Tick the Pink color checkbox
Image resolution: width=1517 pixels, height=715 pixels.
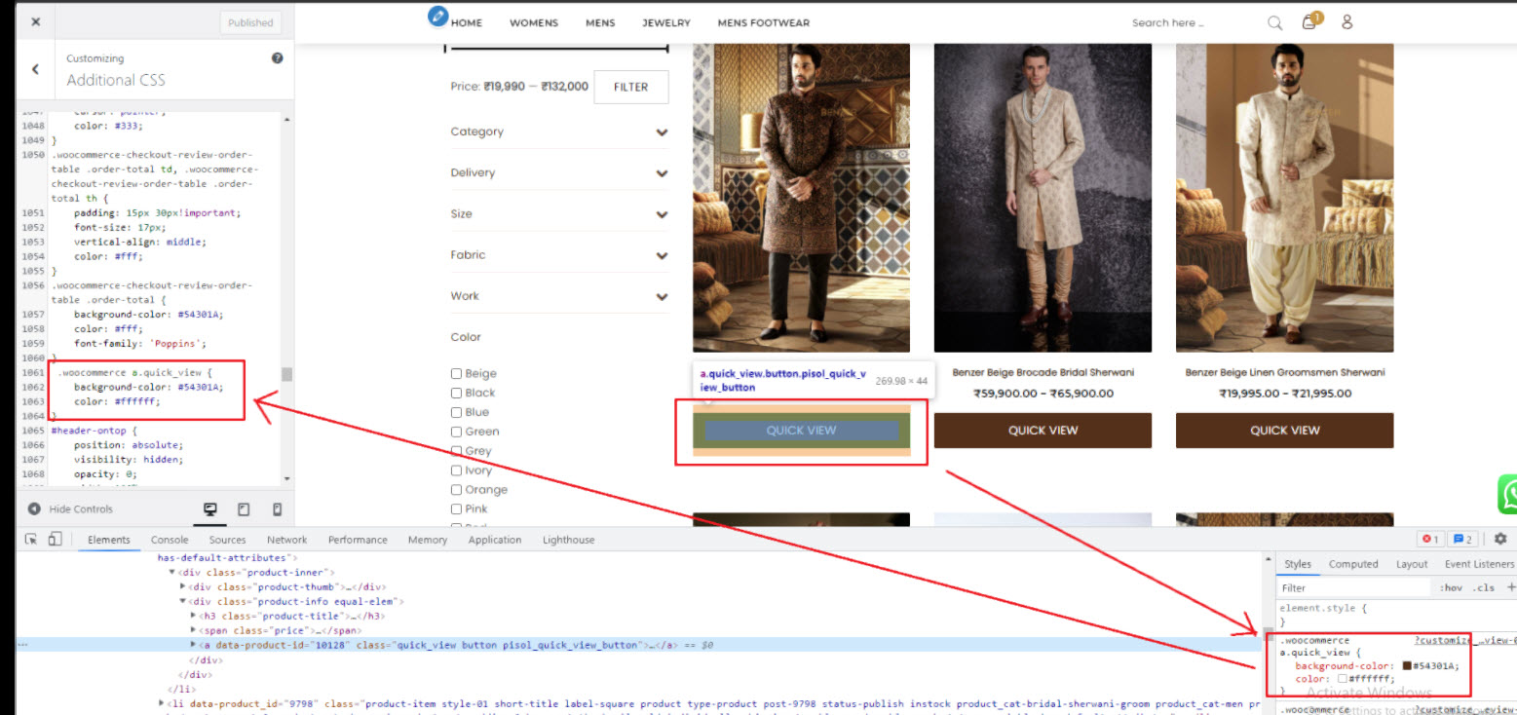click(x=456, y=508)
